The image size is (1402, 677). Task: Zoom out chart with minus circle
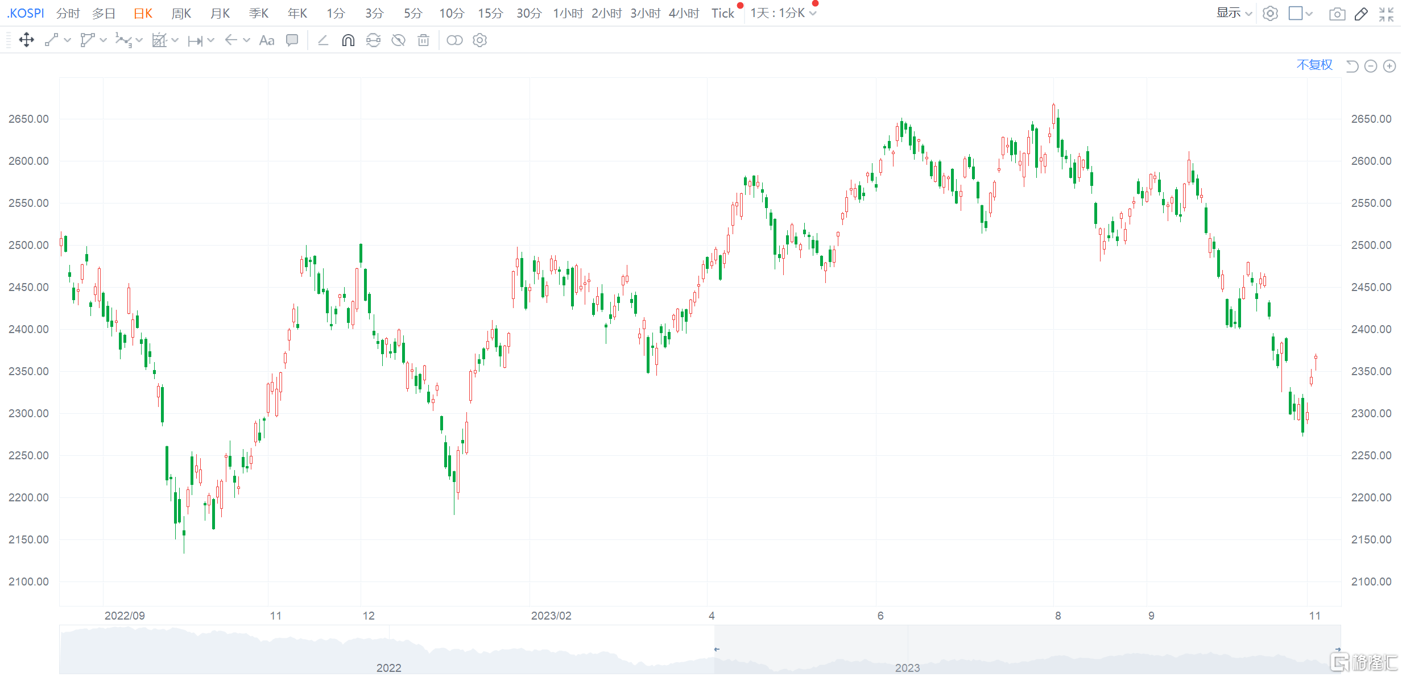[x=1371, y=66]
